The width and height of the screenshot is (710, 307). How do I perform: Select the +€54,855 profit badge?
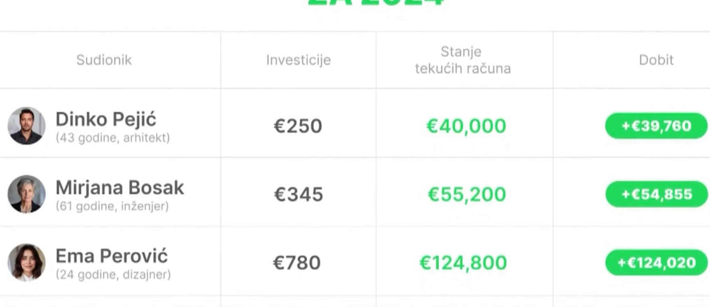656,194
